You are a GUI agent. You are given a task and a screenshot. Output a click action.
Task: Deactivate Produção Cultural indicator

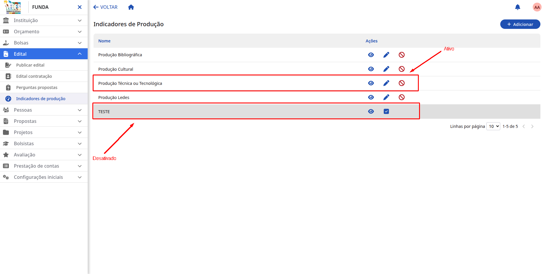(402, 69)
